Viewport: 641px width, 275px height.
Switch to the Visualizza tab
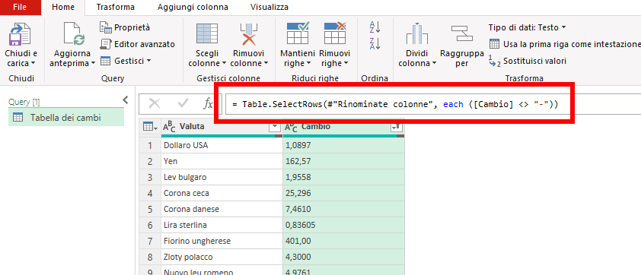[269, 8]
